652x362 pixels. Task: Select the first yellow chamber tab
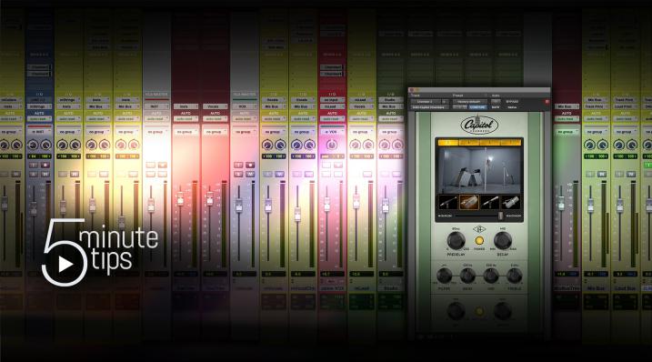tap(447, 143)
